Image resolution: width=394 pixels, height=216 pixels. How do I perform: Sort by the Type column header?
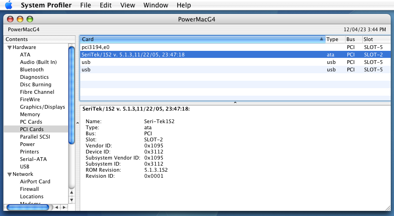tap(335, 39)
